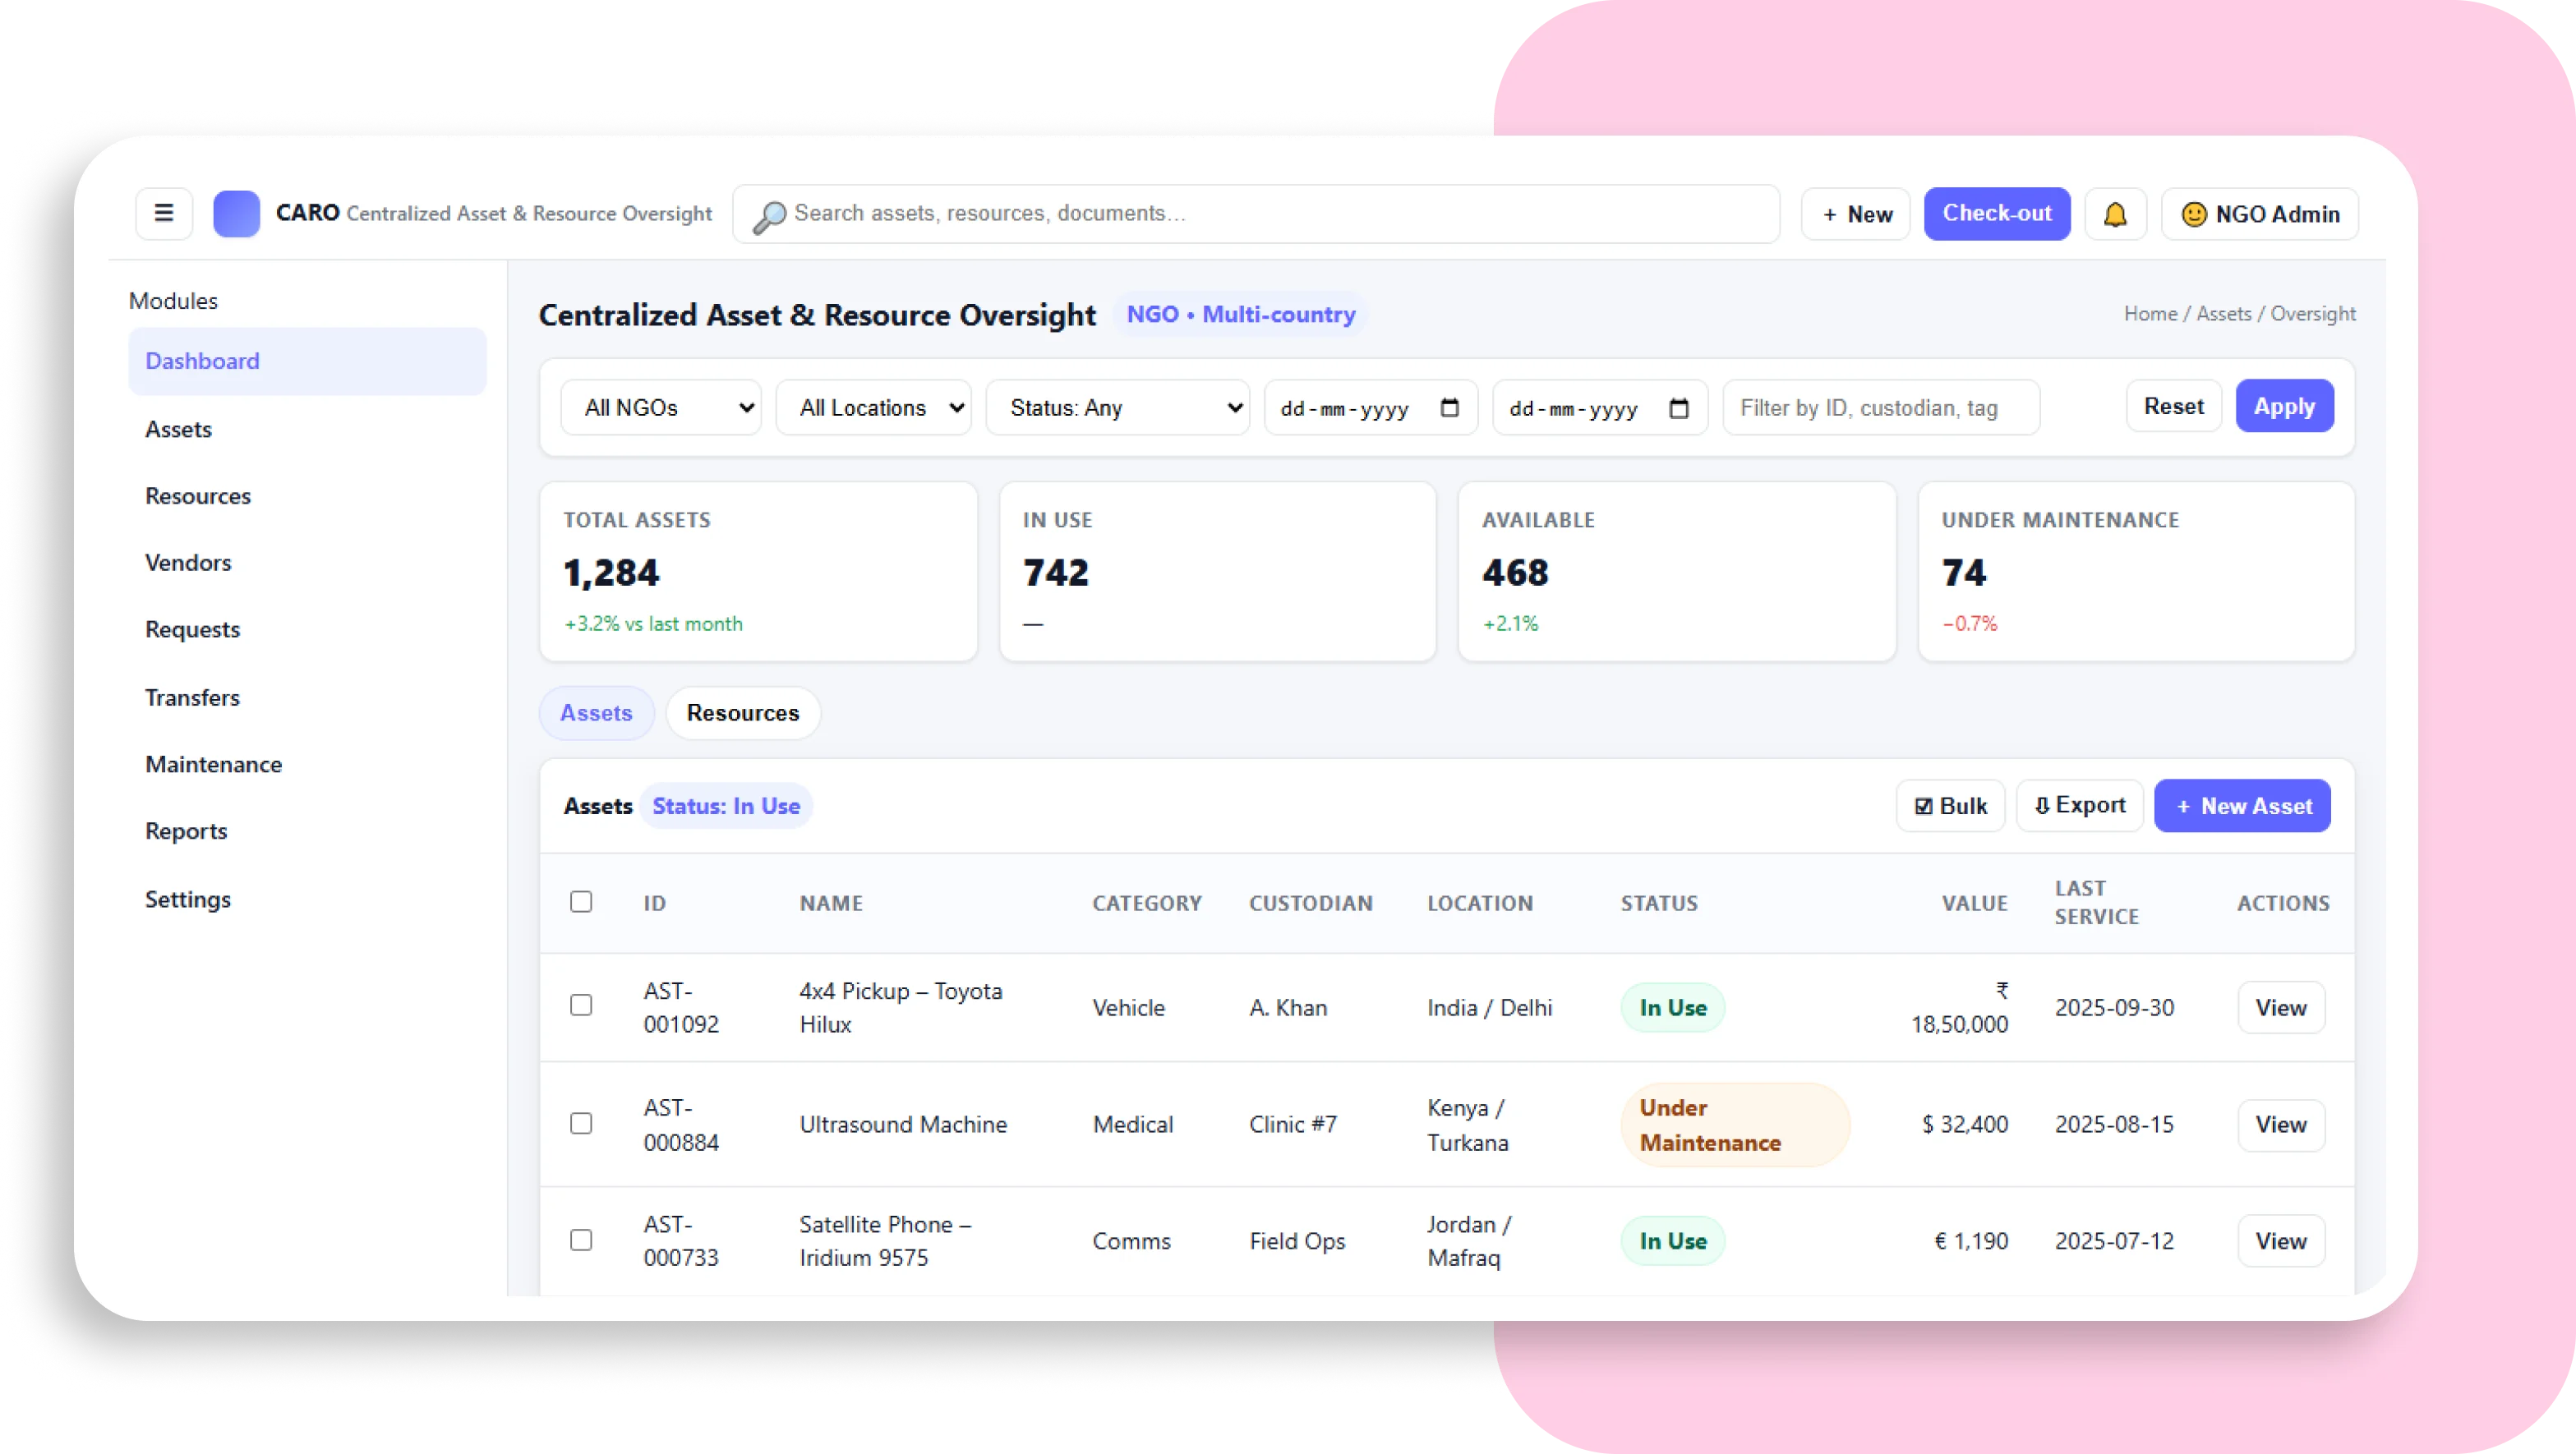Click the hamburger menu icon

pos(164,213)
